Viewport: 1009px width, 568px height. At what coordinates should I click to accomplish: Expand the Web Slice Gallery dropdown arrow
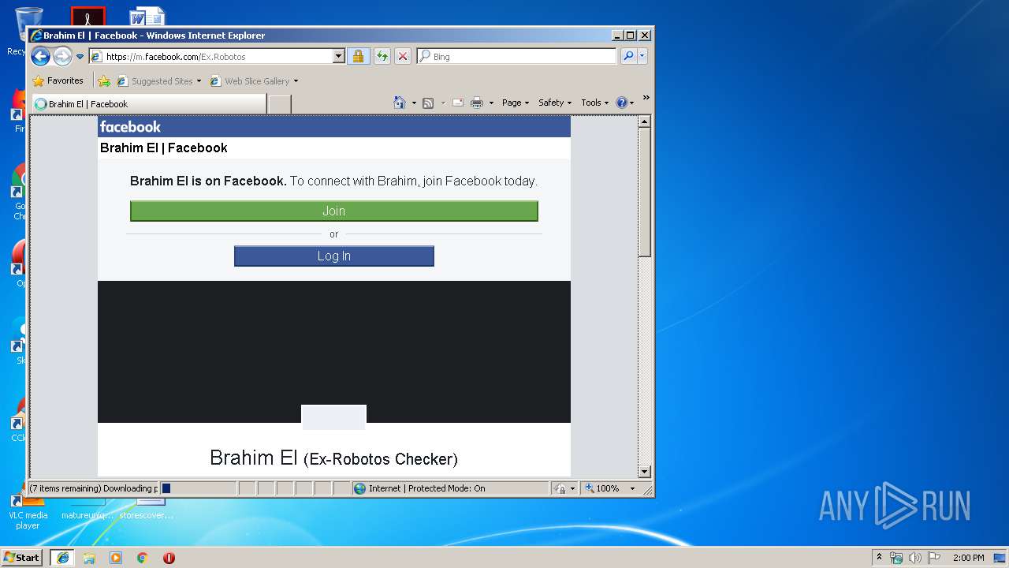(296, 81)
